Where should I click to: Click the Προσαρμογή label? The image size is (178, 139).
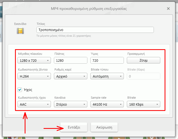click(136, 54)
